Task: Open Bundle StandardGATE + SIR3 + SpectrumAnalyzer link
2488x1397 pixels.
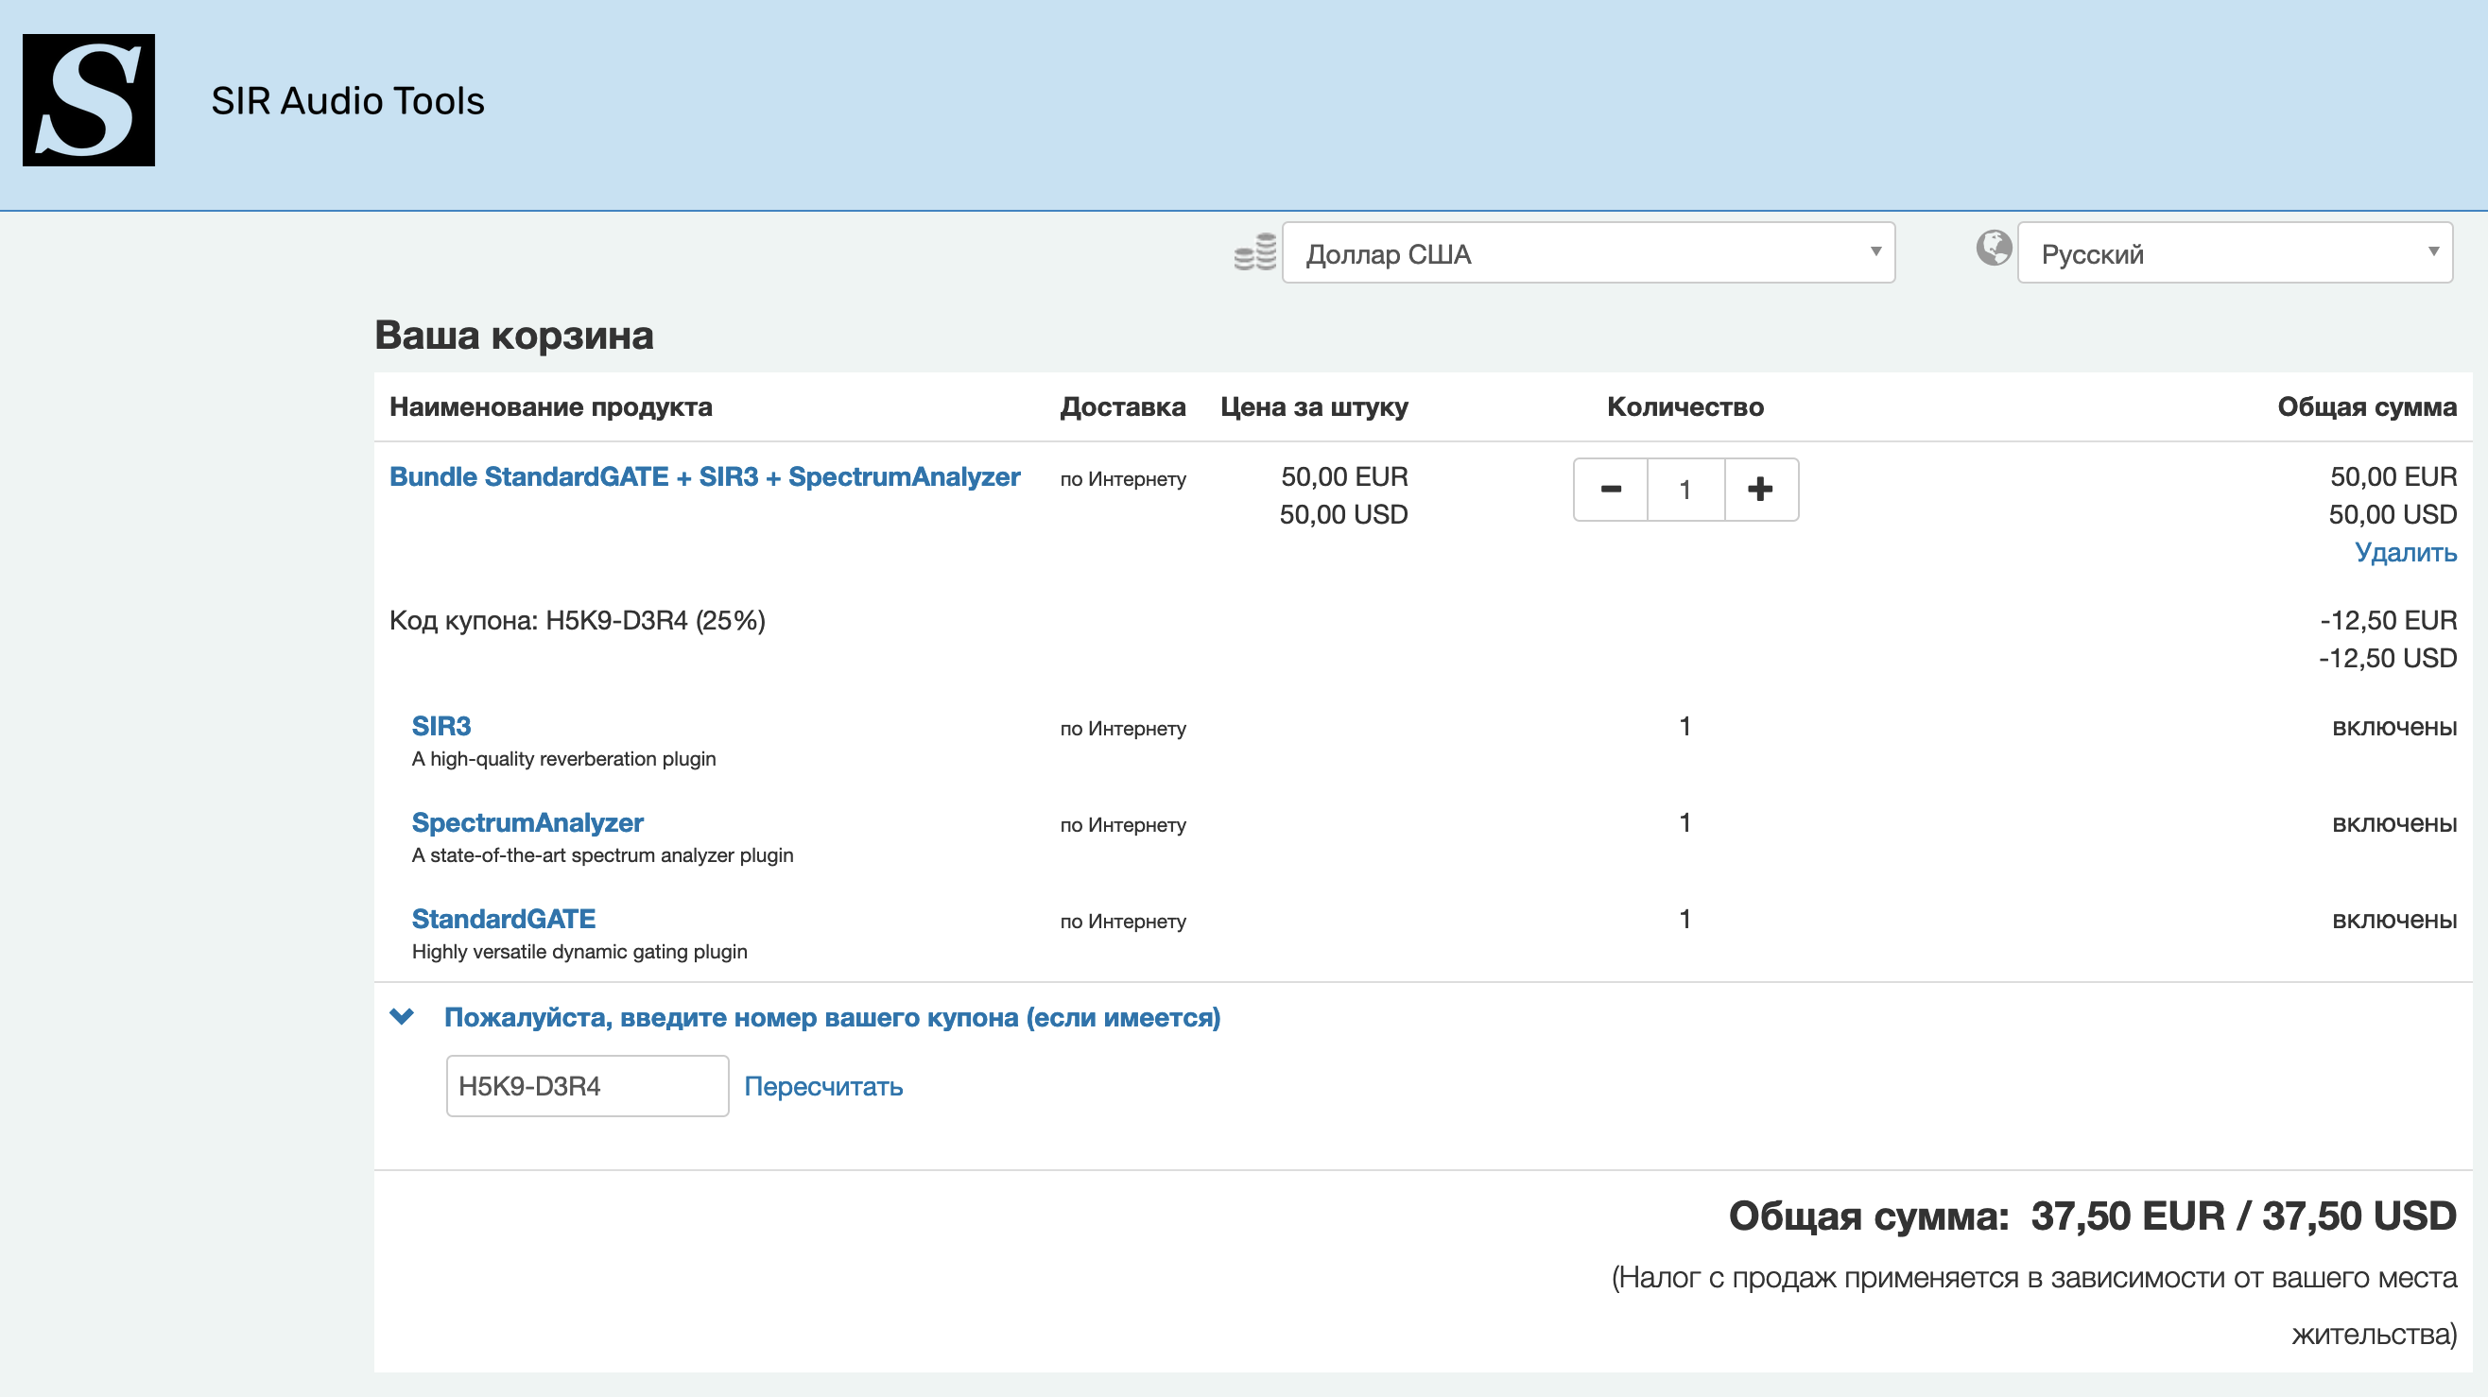Action: (x=705, y=477)
